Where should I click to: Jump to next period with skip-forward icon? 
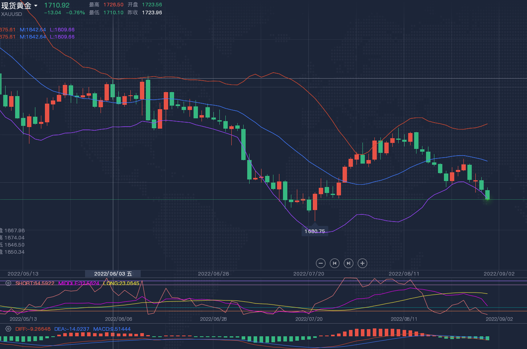coord(348,263)
